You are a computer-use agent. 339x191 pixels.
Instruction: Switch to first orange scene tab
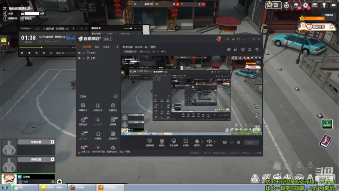(x=87, y=47)
